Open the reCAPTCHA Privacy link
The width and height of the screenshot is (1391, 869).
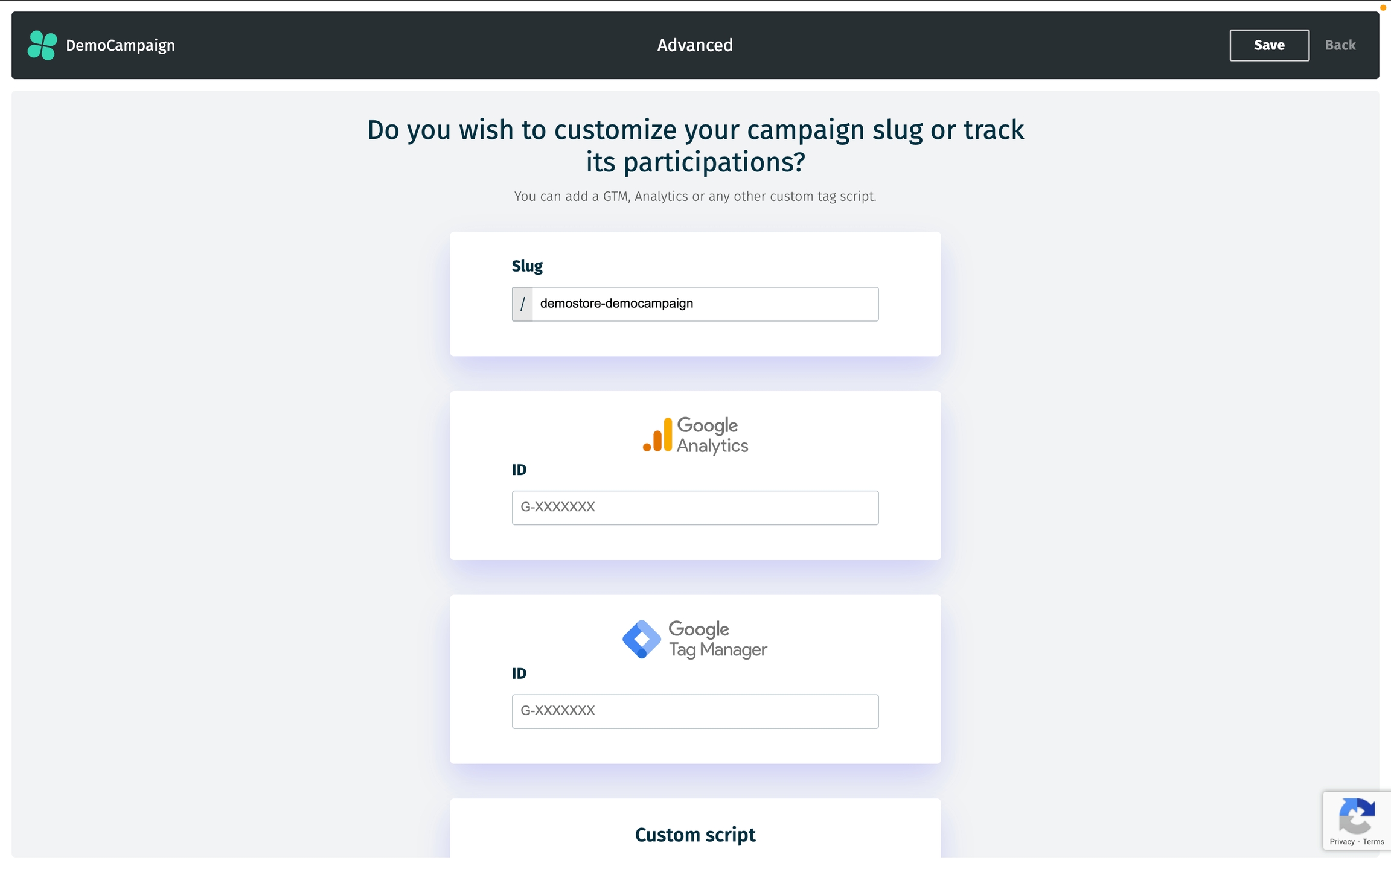1341,842
